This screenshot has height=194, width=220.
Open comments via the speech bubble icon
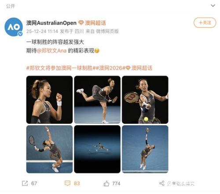67,183
